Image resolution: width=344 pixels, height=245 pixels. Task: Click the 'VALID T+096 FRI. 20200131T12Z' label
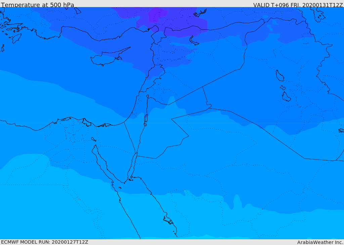(x=298, y=5)
